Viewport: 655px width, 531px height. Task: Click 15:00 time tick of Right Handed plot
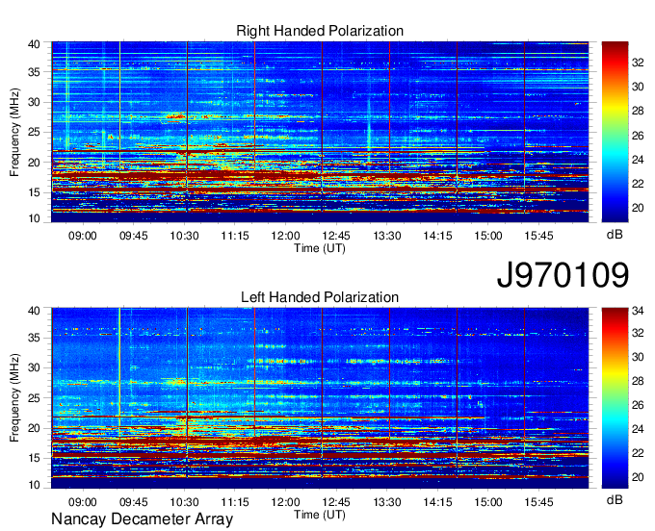488,236
